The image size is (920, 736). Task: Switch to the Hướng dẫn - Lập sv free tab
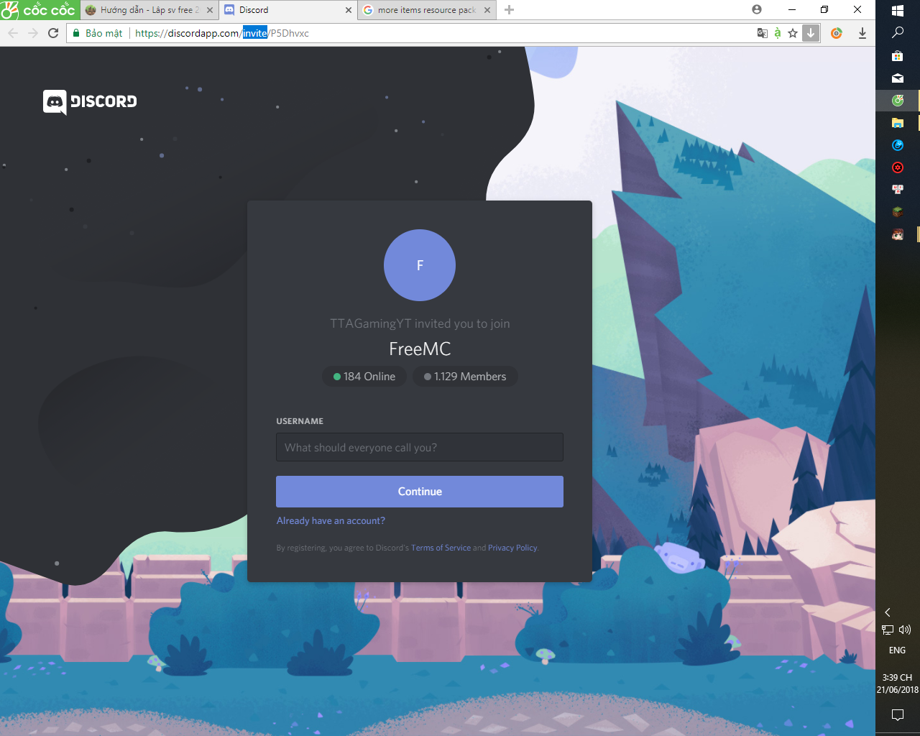coord(149,10)
